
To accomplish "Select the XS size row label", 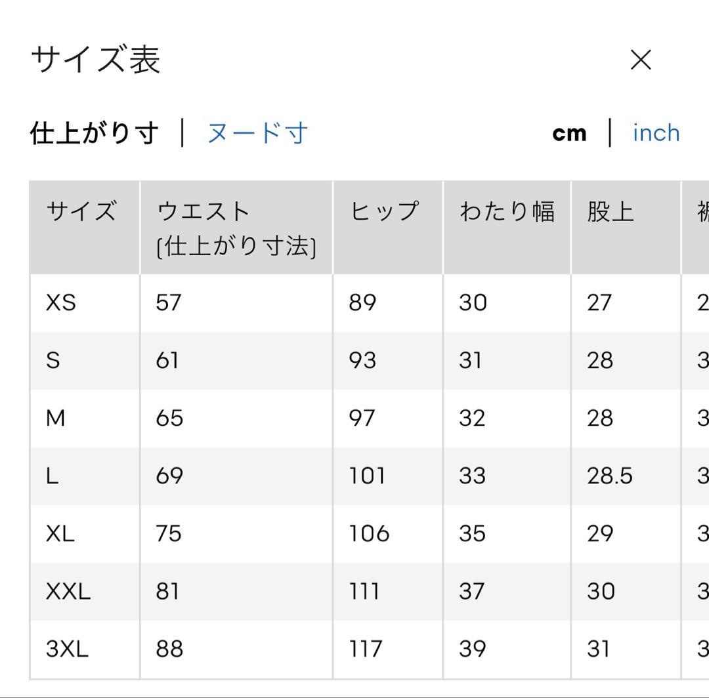I will tap(61, 302).
